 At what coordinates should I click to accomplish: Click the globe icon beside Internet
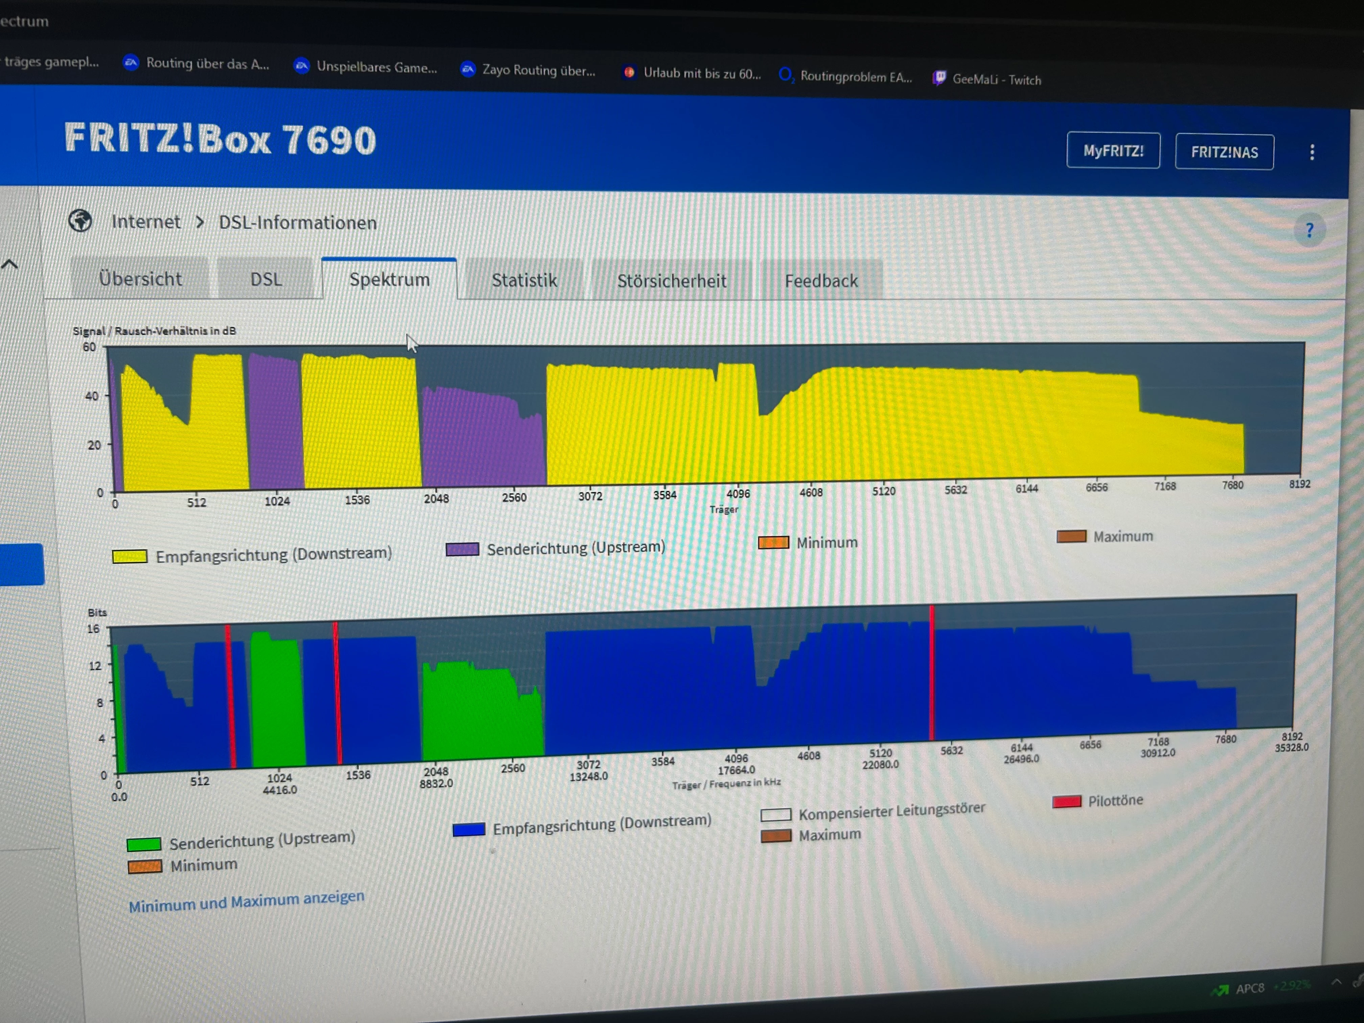pos(80,221)
